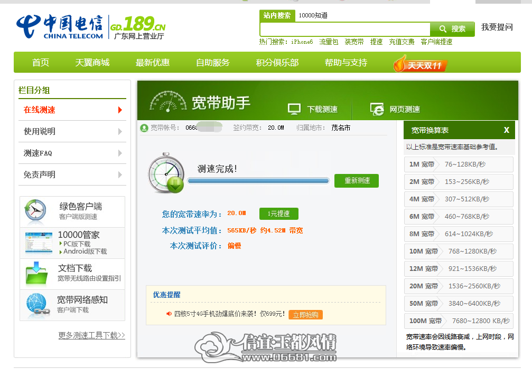The height and width of the screenshot is (369, 532).
Task: Click the 偏慢 test rating text
Action: (x=234, y=246)
